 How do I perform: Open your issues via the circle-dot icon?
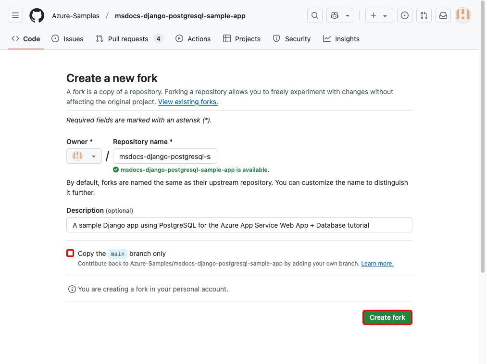404,15
